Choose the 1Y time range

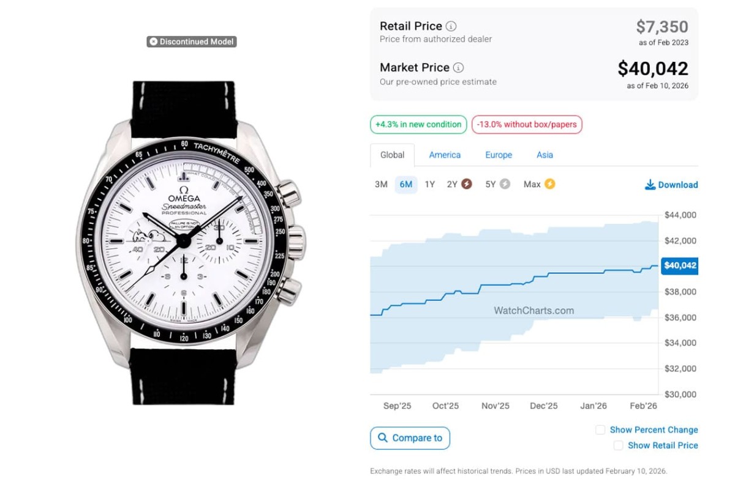[x=430, y=184]
